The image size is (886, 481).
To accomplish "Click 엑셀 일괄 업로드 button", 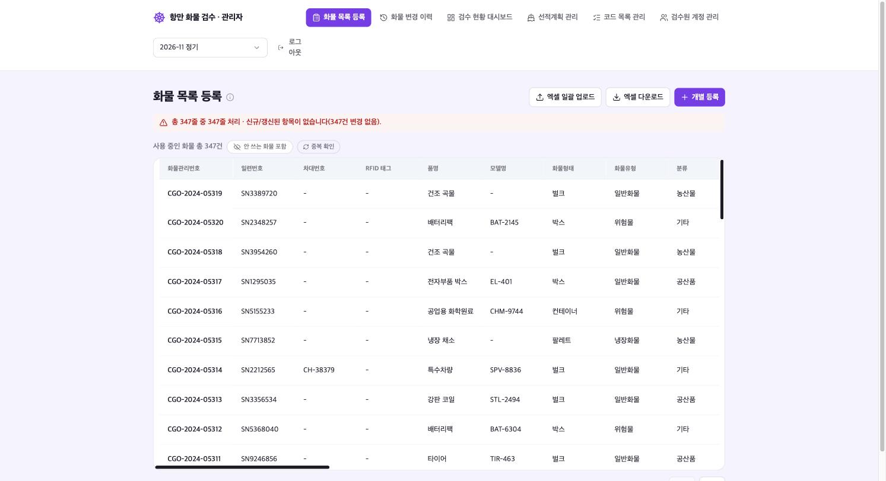I will (565, 97).
